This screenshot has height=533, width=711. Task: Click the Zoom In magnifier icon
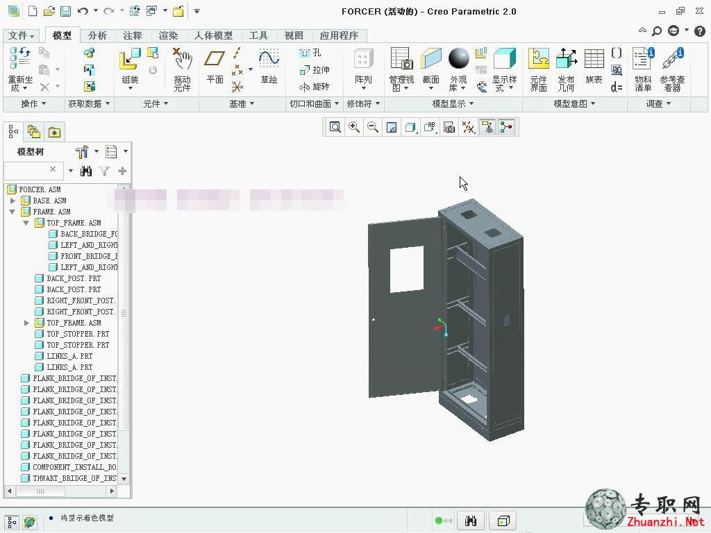[354, 128]
